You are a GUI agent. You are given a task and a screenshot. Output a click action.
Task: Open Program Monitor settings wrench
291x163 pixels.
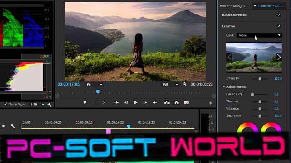185,85
